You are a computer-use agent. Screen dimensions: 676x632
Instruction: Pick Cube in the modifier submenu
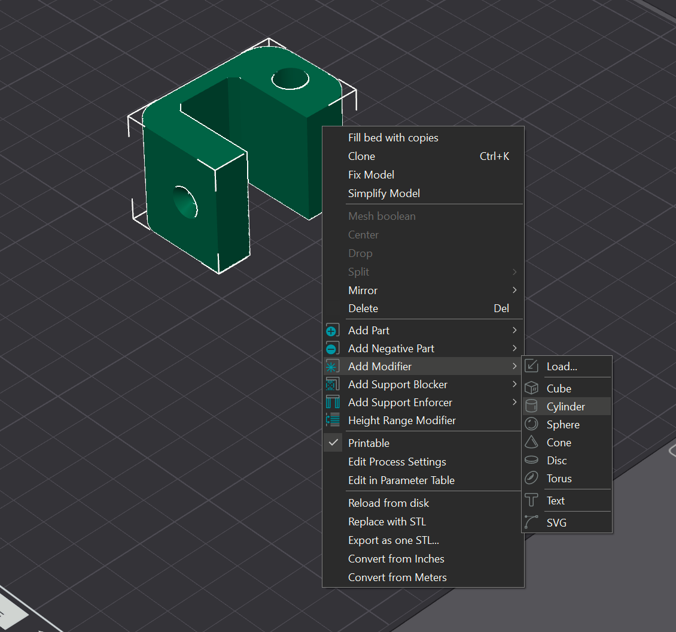point(567,389)
